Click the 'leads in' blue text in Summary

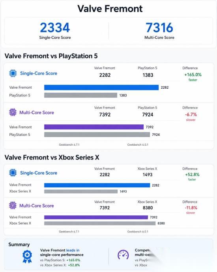pos(73,250)
